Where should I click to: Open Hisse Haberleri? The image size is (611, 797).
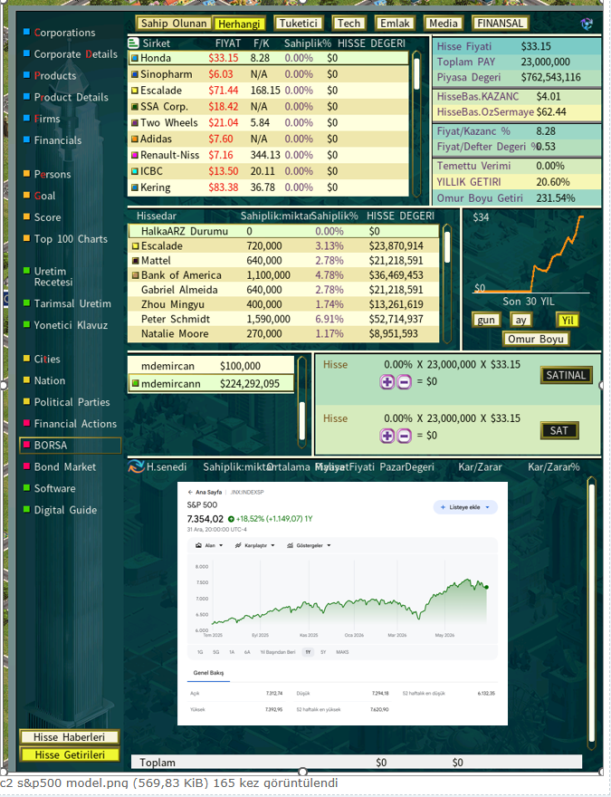(69, 737)
